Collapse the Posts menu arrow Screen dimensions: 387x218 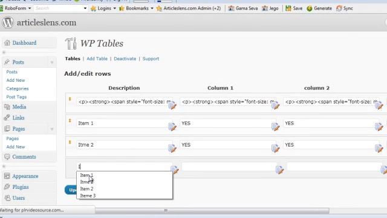pos(52,62)
